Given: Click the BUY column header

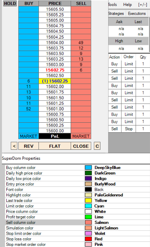Looking at the screenshot, I should pos(29,4).
